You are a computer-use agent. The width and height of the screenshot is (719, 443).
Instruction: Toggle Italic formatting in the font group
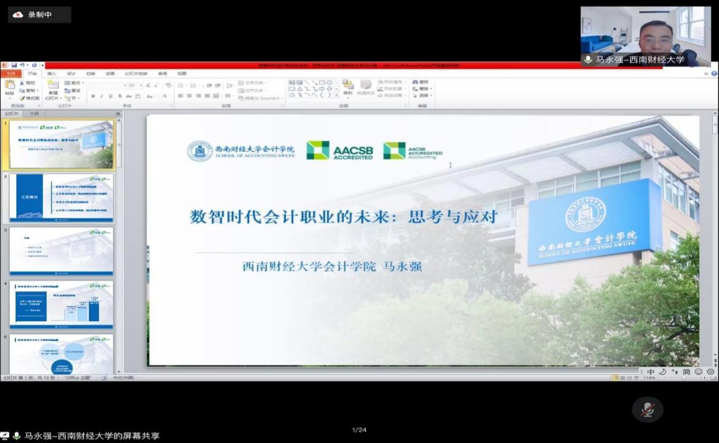point(101,96)
